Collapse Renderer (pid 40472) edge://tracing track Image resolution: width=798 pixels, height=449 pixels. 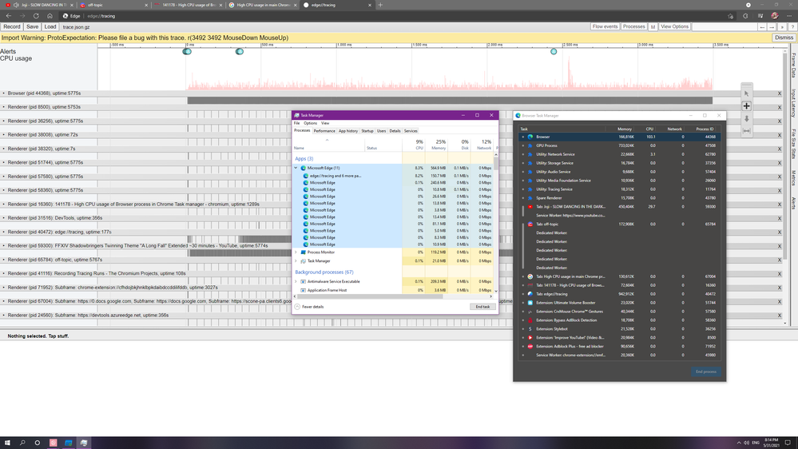coord(3,232)
